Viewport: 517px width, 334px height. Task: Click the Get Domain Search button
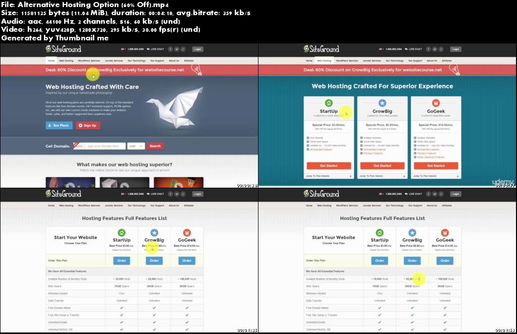(155, 146)
